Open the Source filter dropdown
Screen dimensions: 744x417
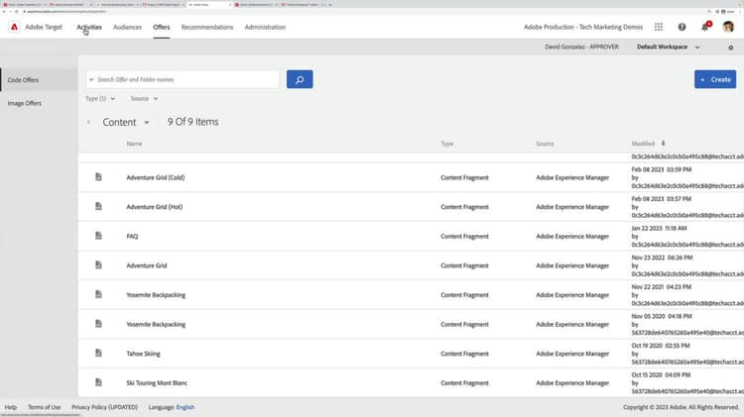(x=144, y=99)
